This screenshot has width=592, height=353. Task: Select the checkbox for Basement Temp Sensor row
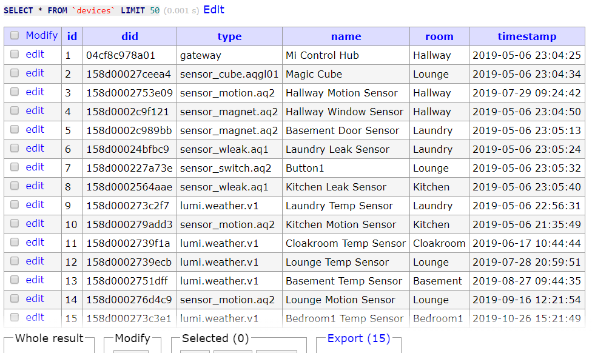(15, 280)
